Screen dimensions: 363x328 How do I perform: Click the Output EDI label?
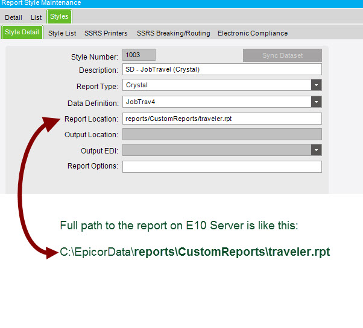point(99,151)
